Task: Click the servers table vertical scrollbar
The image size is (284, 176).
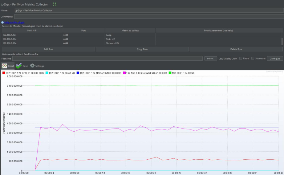Action: coord(282,41)
